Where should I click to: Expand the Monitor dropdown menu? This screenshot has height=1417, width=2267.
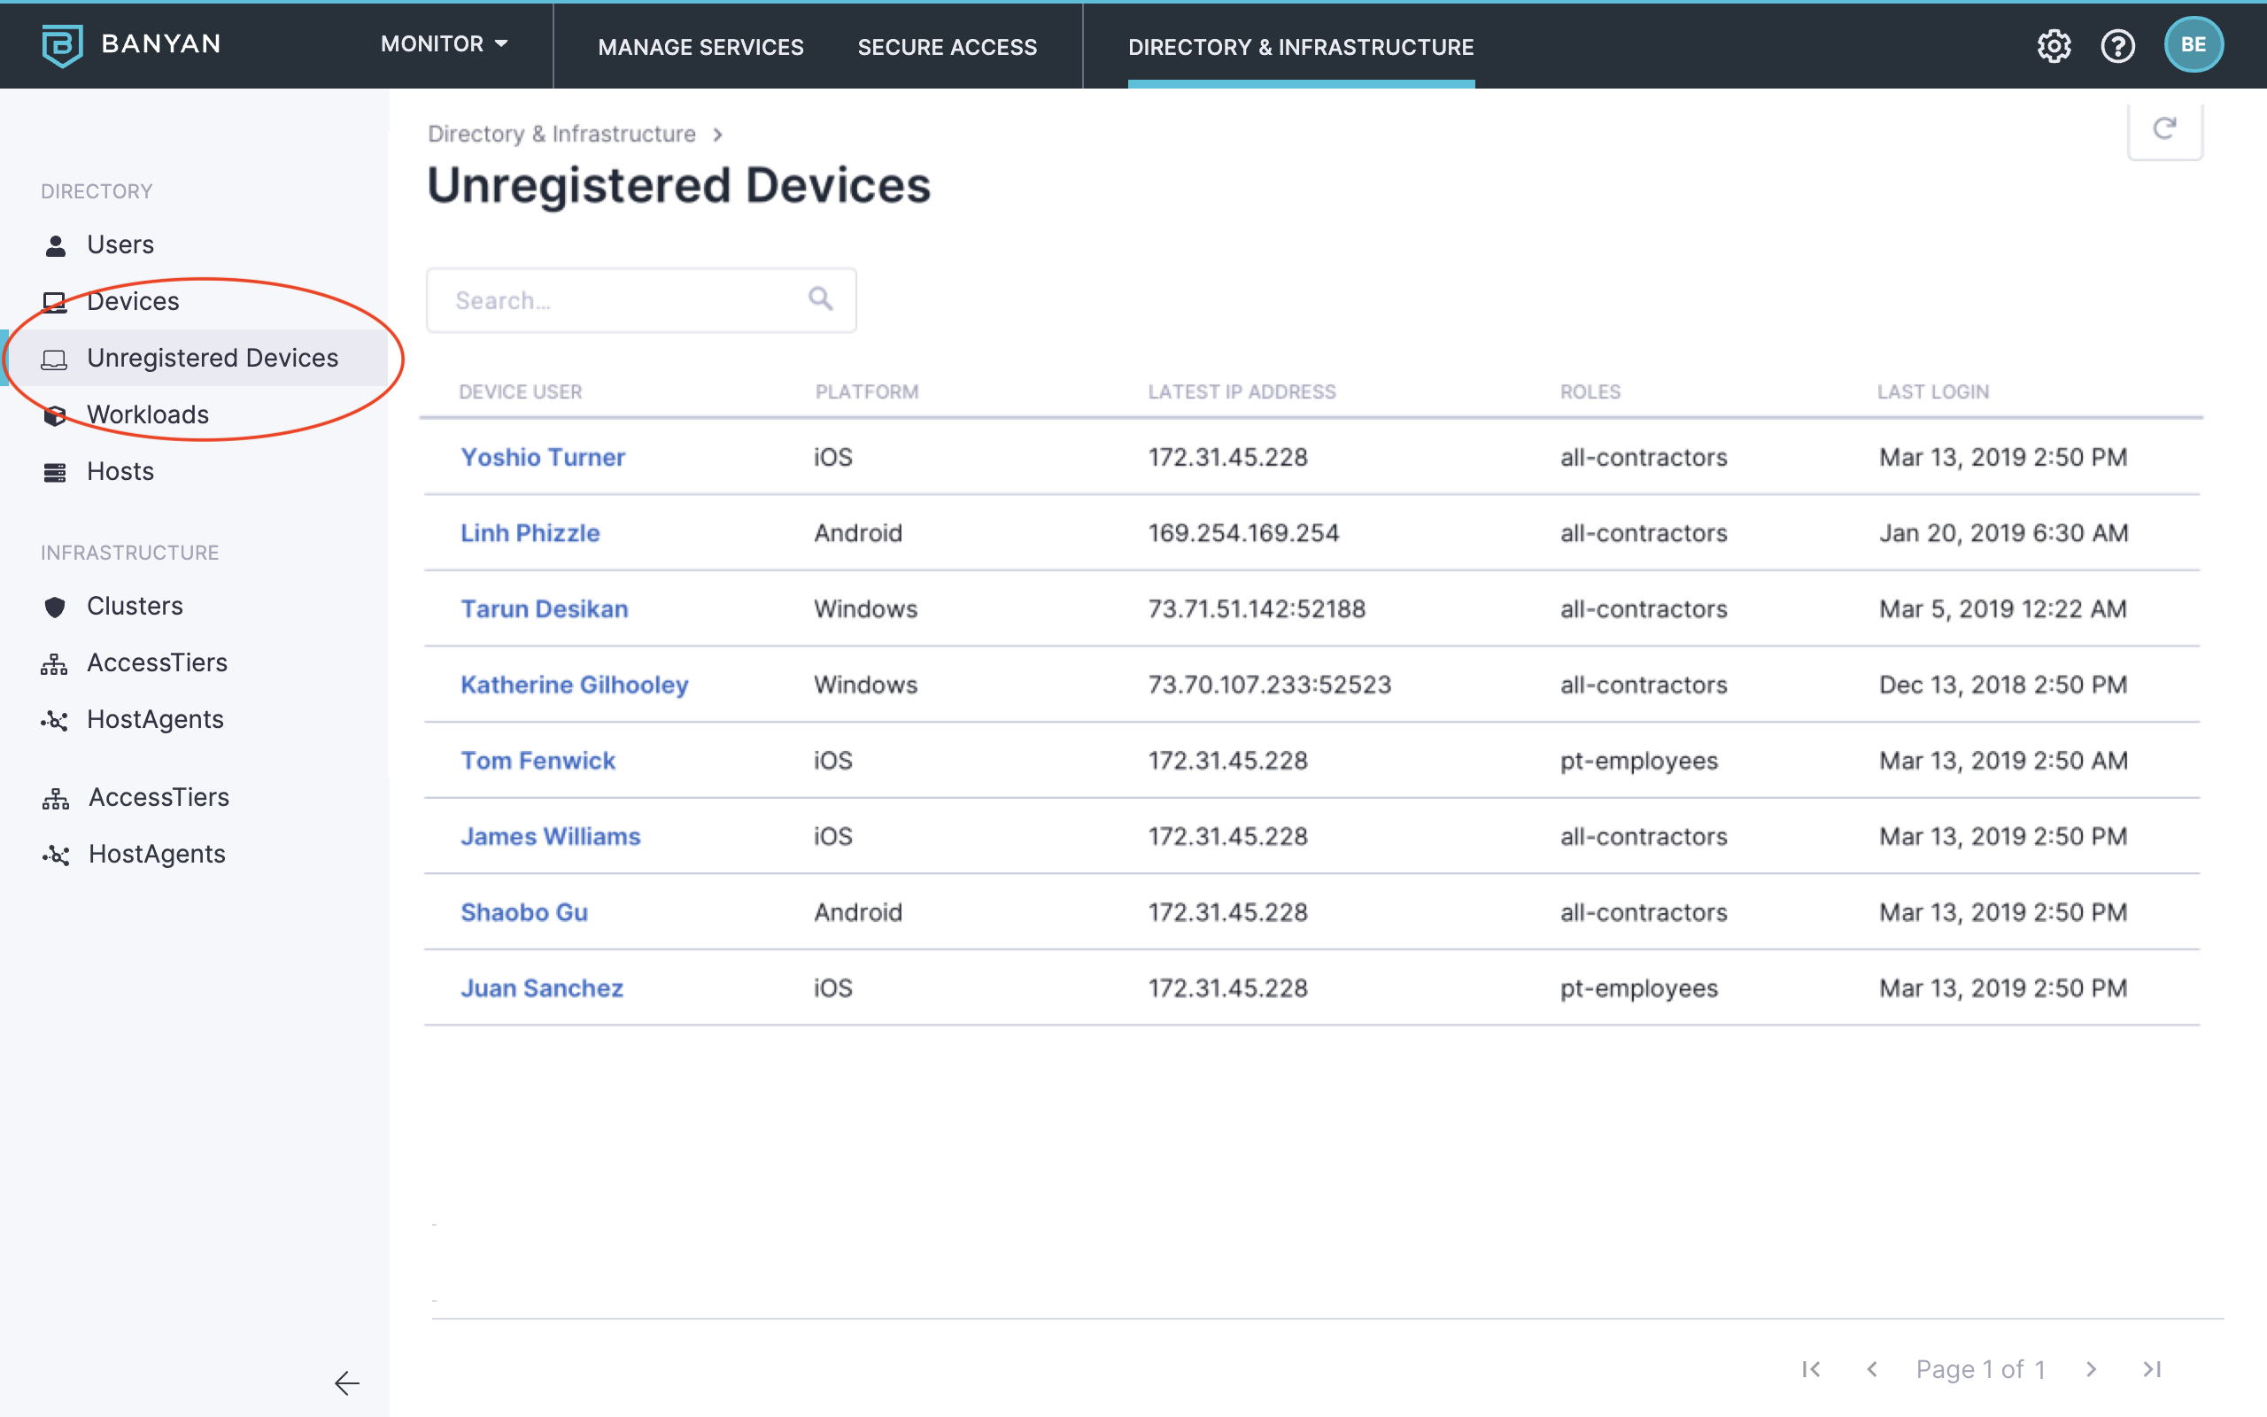(444, 44)
